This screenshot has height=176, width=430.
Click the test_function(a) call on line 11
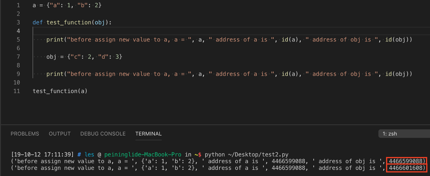coord(60,91)
